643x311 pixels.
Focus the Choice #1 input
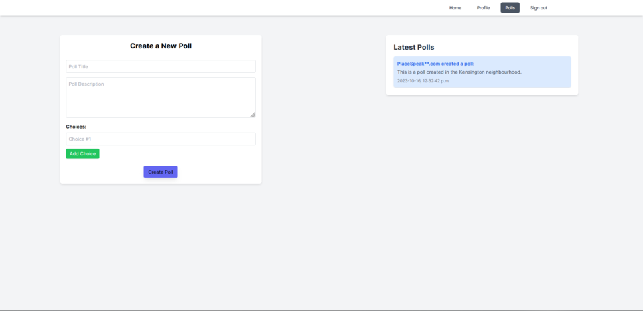(x=160, y=139)
